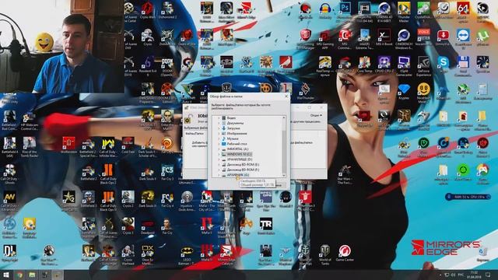
Task: Open the Core Temp desktop shortcut
Action: [364, 65]
